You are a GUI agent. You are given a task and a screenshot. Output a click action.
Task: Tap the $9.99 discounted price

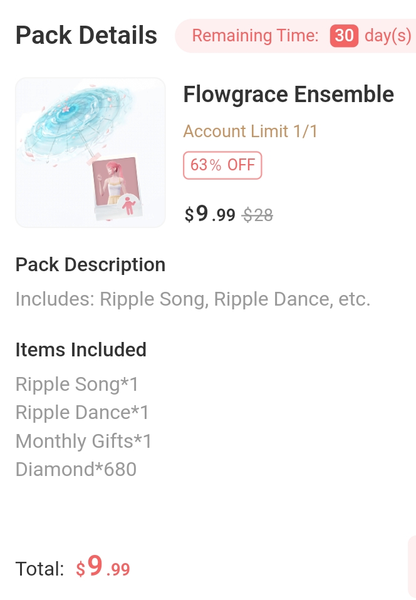210,215
